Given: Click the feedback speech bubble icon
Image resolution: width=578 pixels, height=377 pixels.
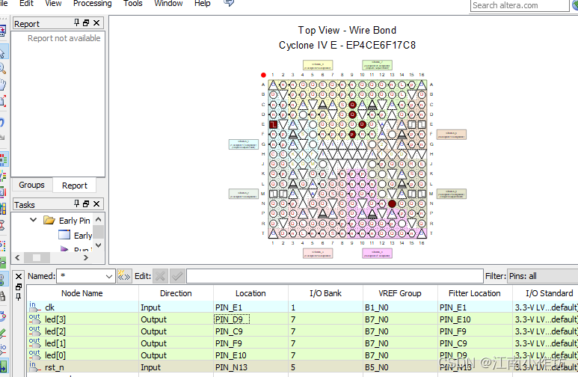Looking at the screenshot, I should 229,3.
